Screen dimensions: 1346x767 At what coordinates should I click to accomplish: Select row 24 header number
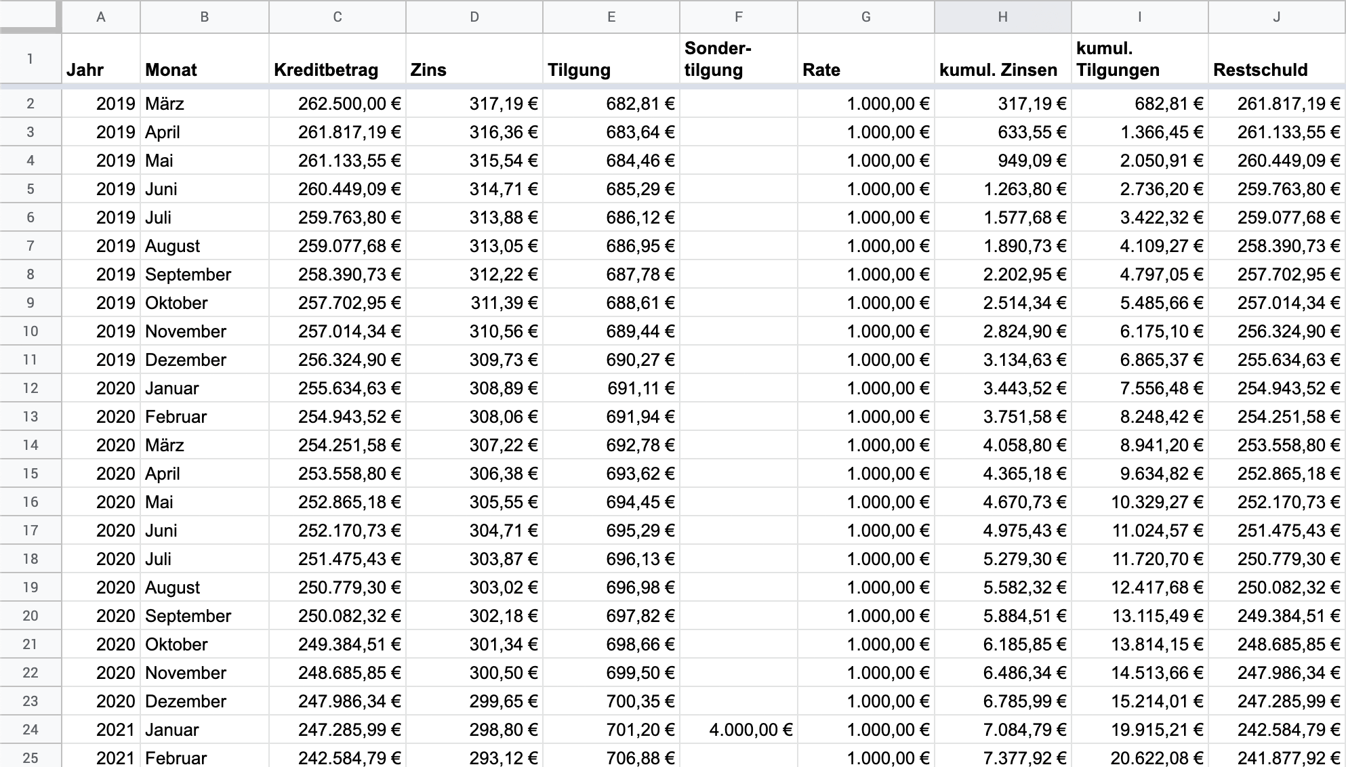pyautogui.click(x=30, y=730)
